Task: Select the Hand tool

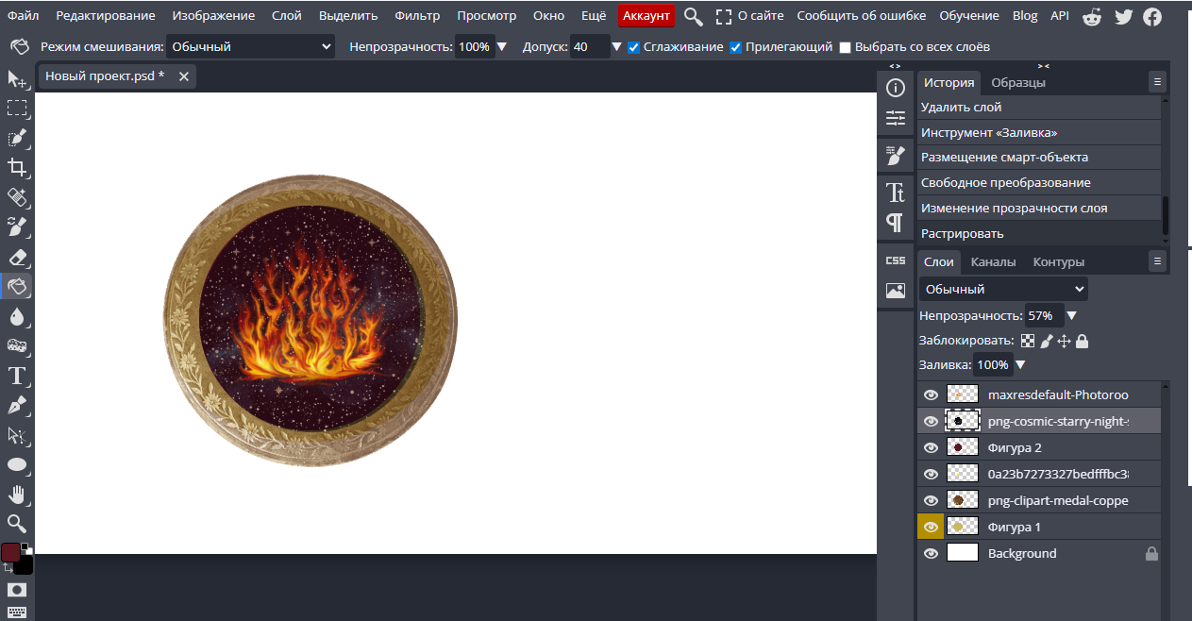Action: [17, 494]
